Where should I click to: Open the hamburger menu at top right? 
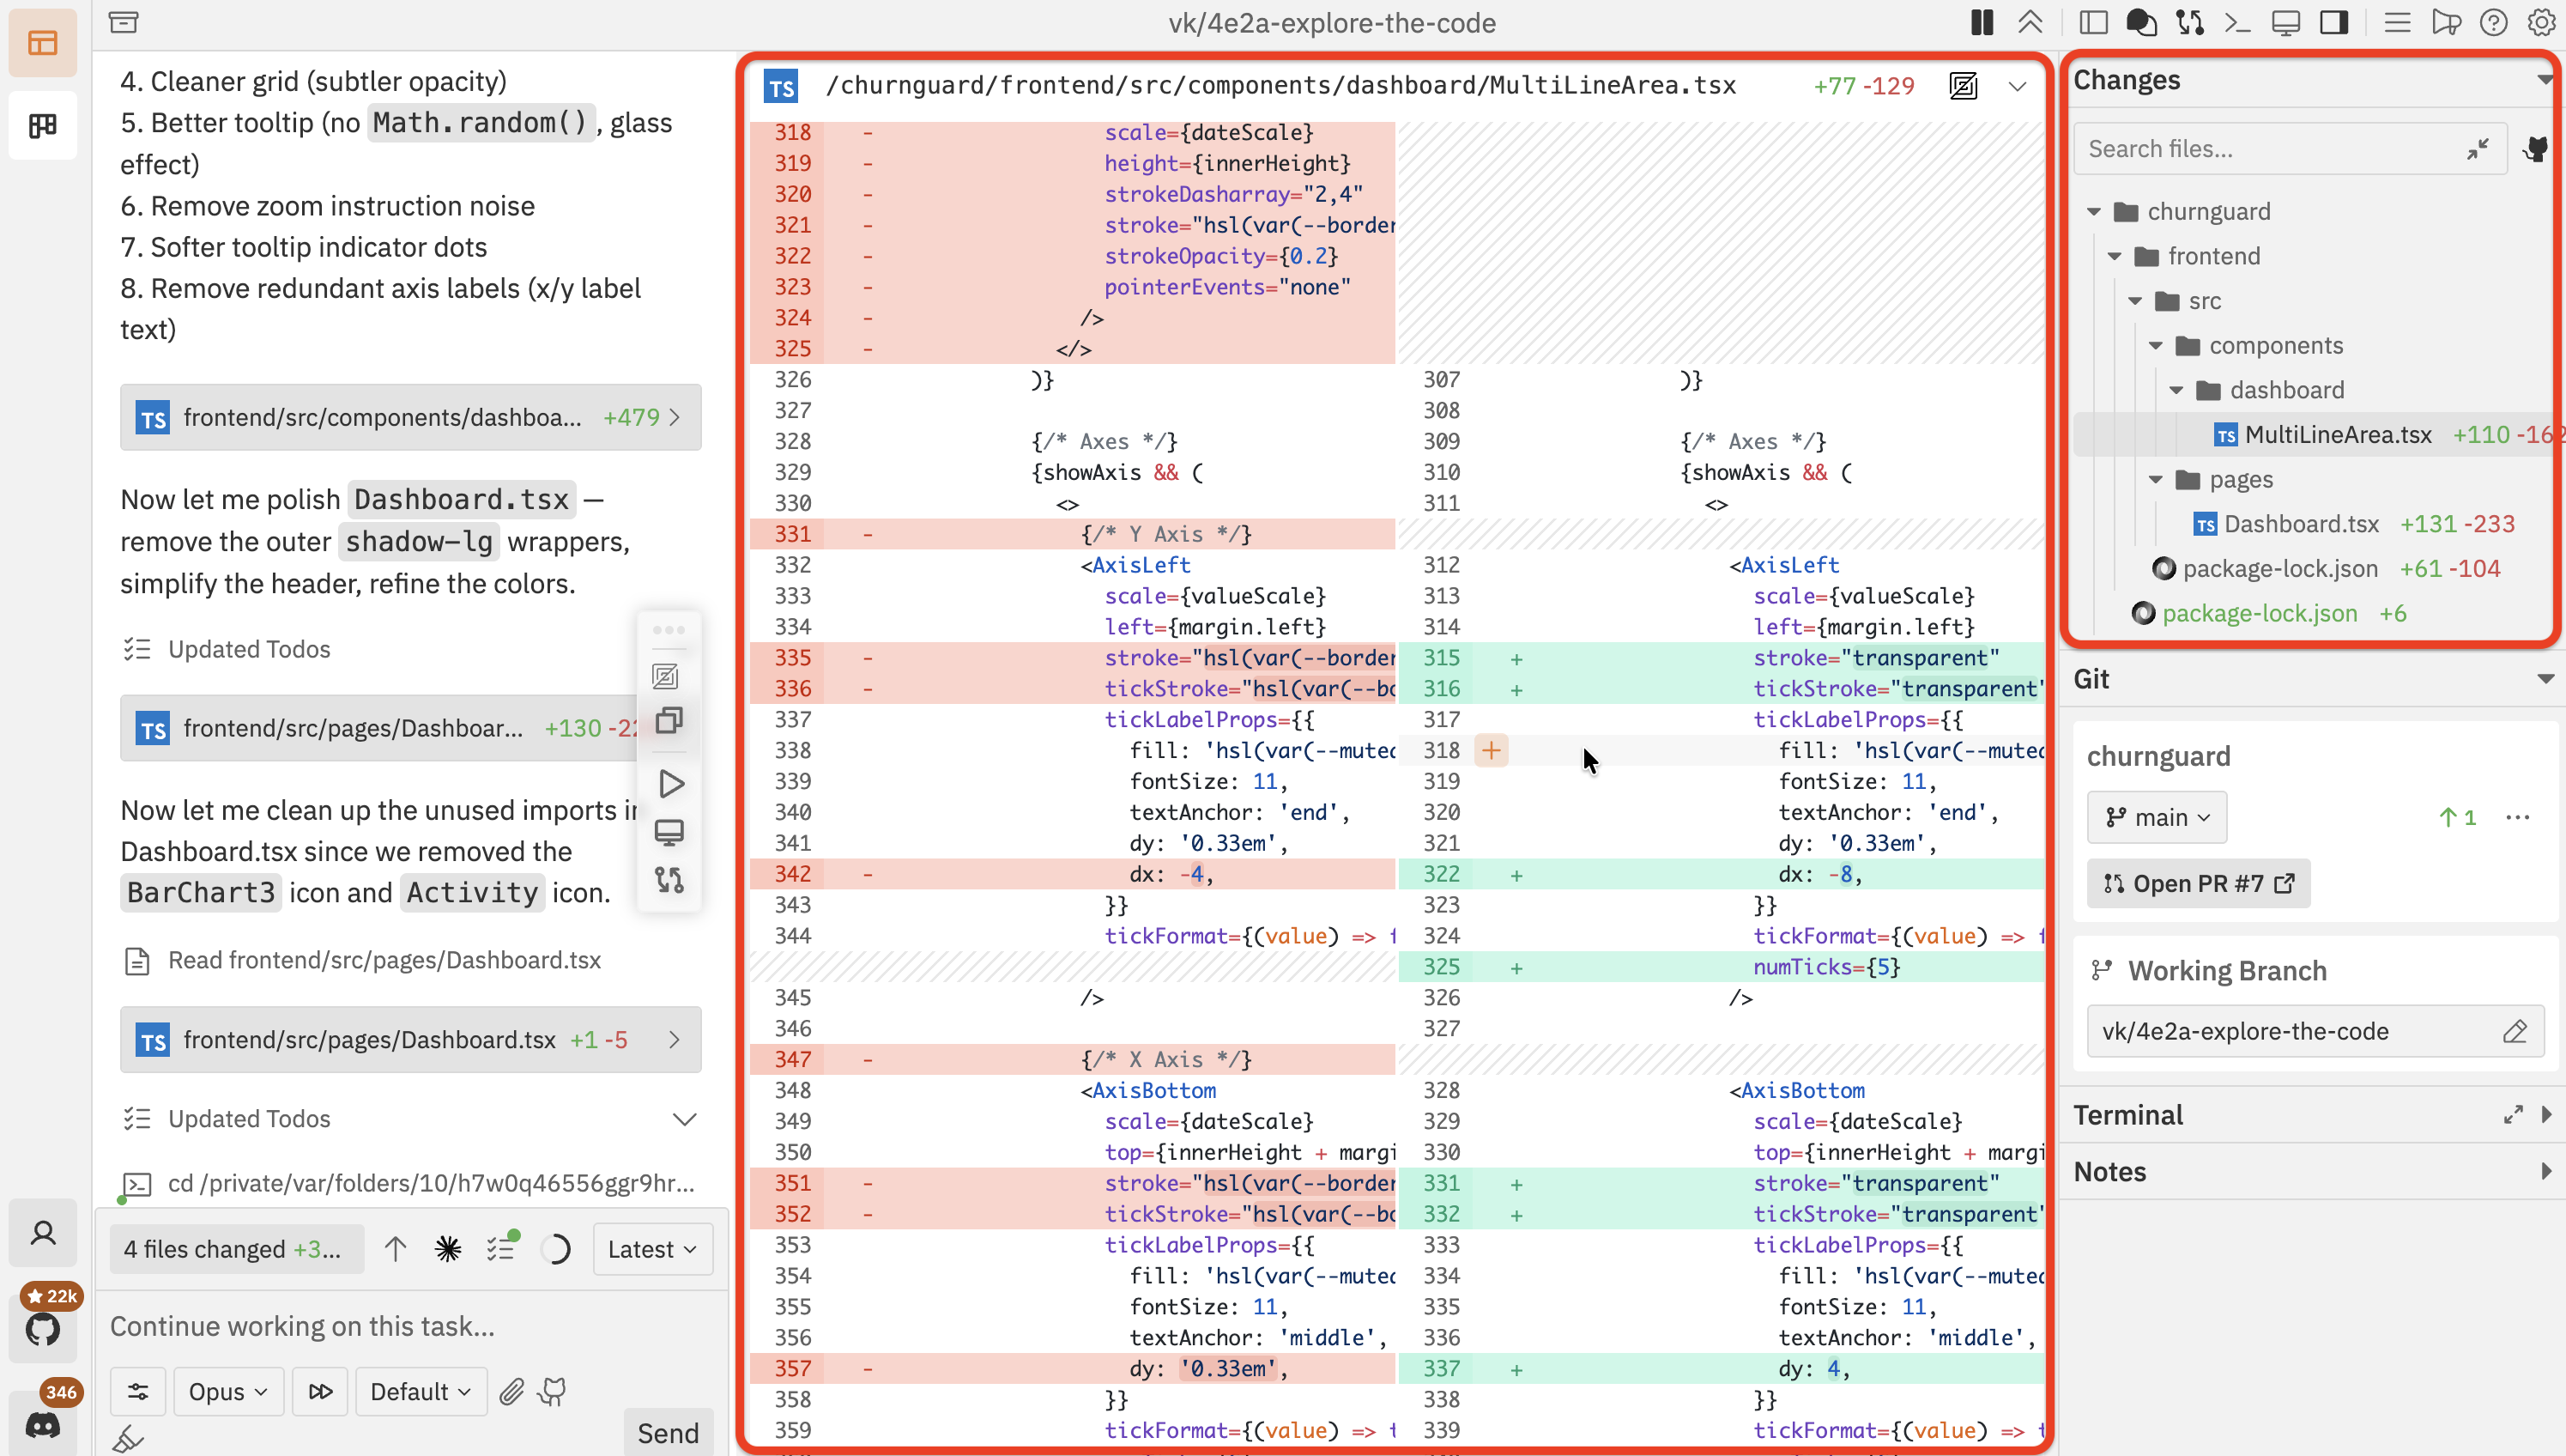click(x=2397, y=22)
